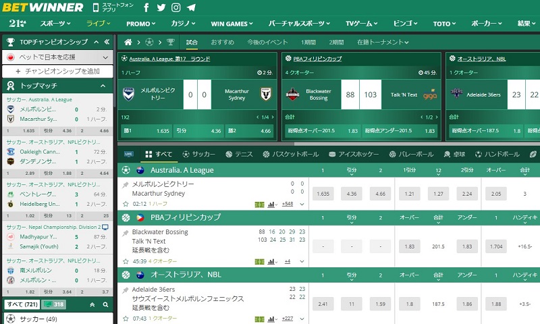This screenshot has width=540, height=324.
Task: Click the double-chevron up icon near search
Action: tap(92, 304)
